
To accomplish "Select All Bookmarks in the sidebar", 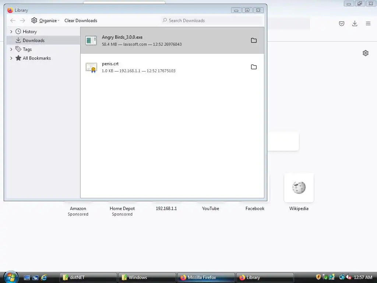I will click(37, 58).
